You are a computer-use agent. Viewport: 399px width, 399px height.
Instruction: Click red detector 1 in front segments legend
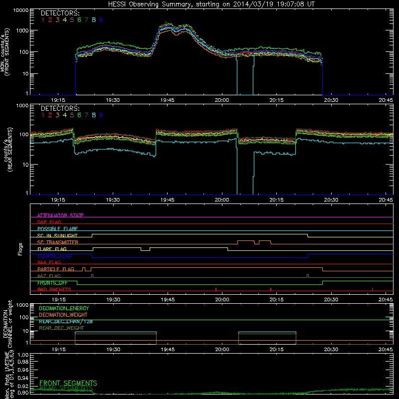[43, 19]
